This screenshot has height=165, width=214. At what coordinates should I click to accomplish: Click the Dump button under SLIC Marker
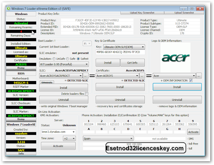pos(21,119)
